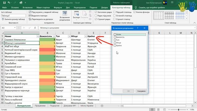Toggle the Кнопка фільтра checkbox
Screen dimensions: 197x111
click(135, 12)
